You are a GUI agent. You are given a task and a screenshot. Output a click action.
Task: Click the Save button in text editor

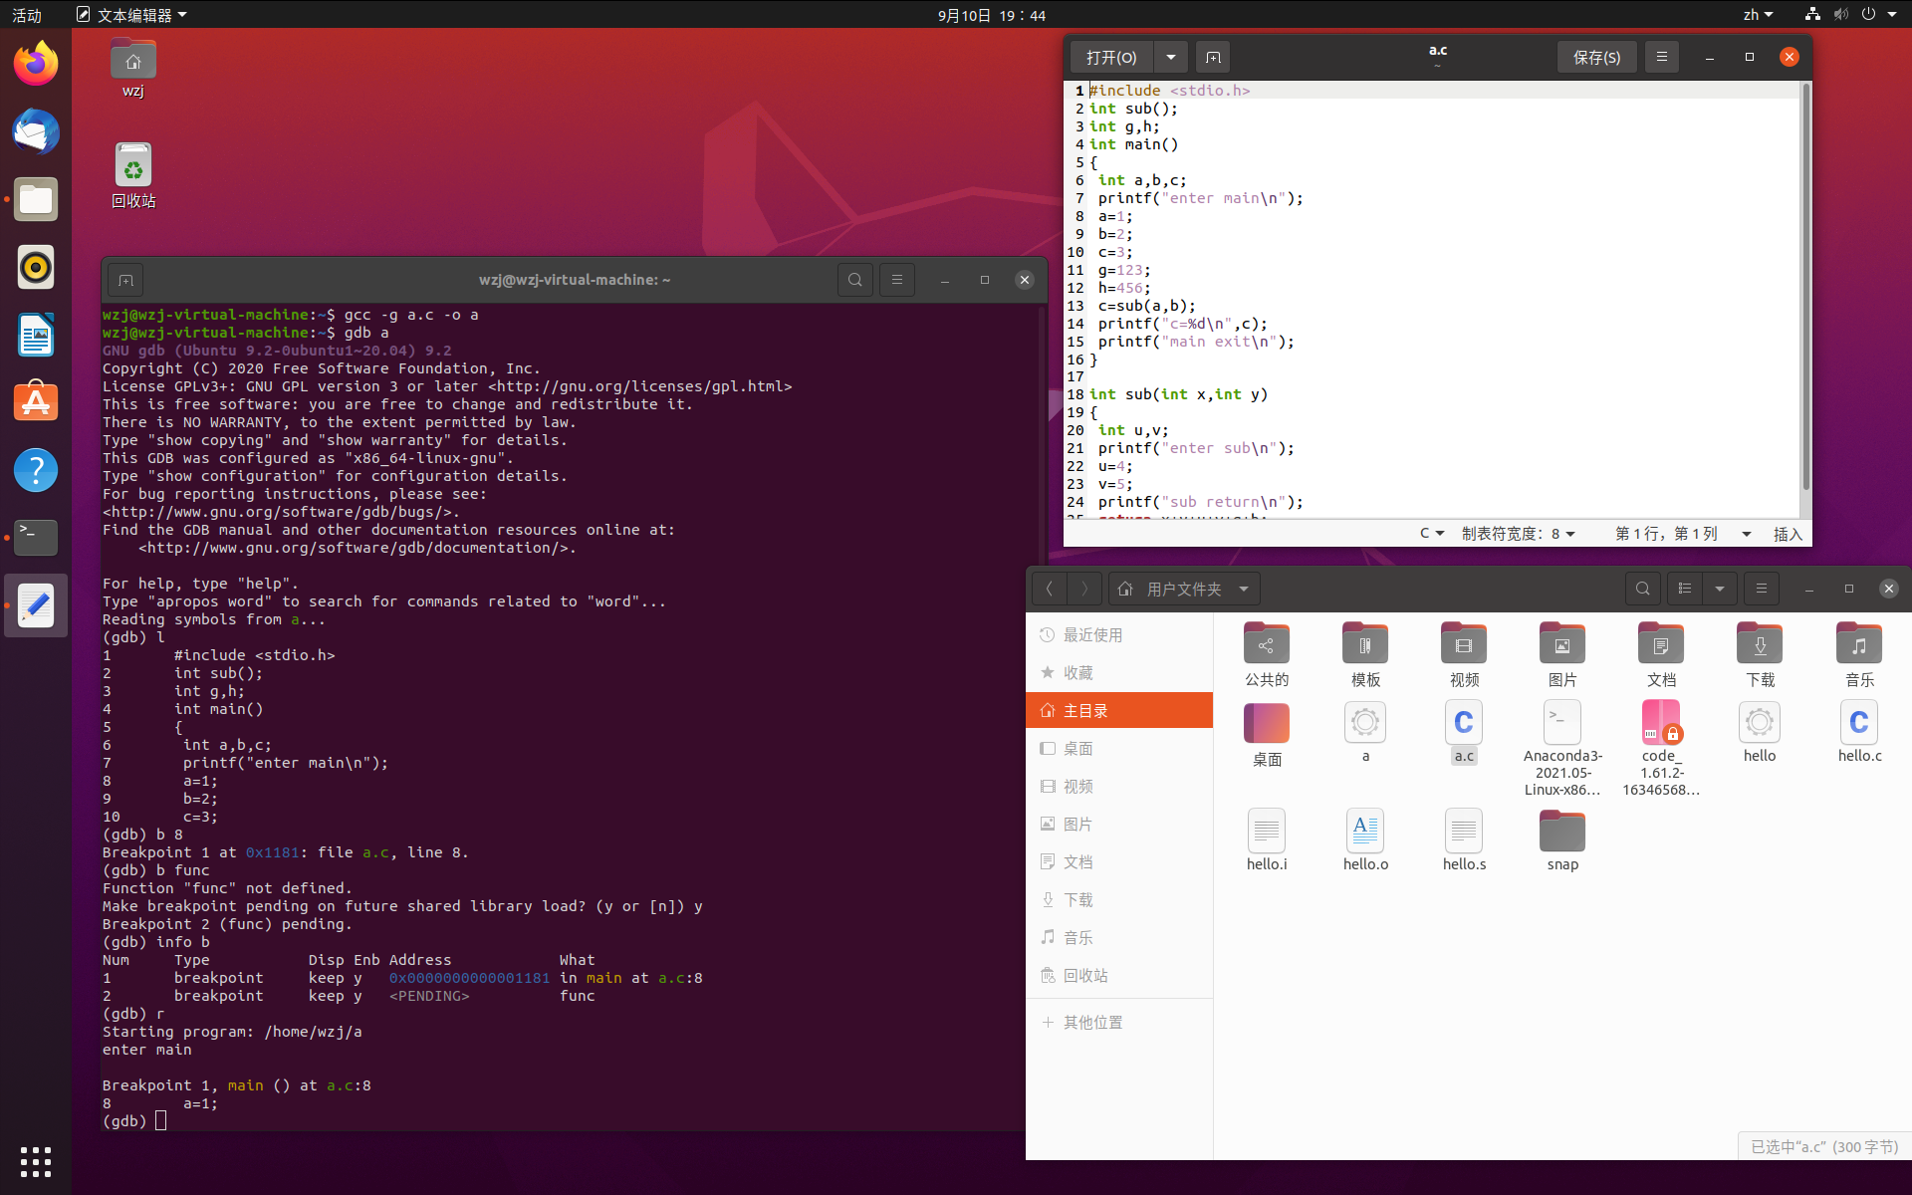[x=1596, y=58]
